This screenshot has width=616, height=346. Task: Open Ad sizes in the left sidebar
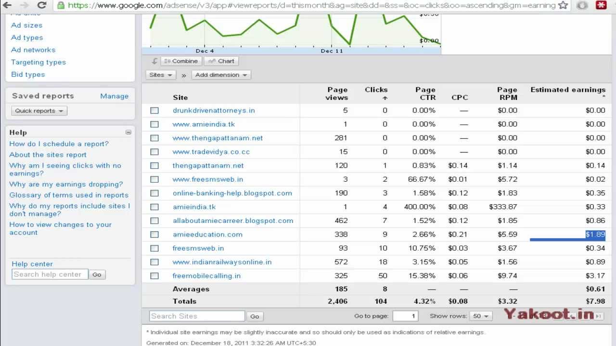point(26,25)
